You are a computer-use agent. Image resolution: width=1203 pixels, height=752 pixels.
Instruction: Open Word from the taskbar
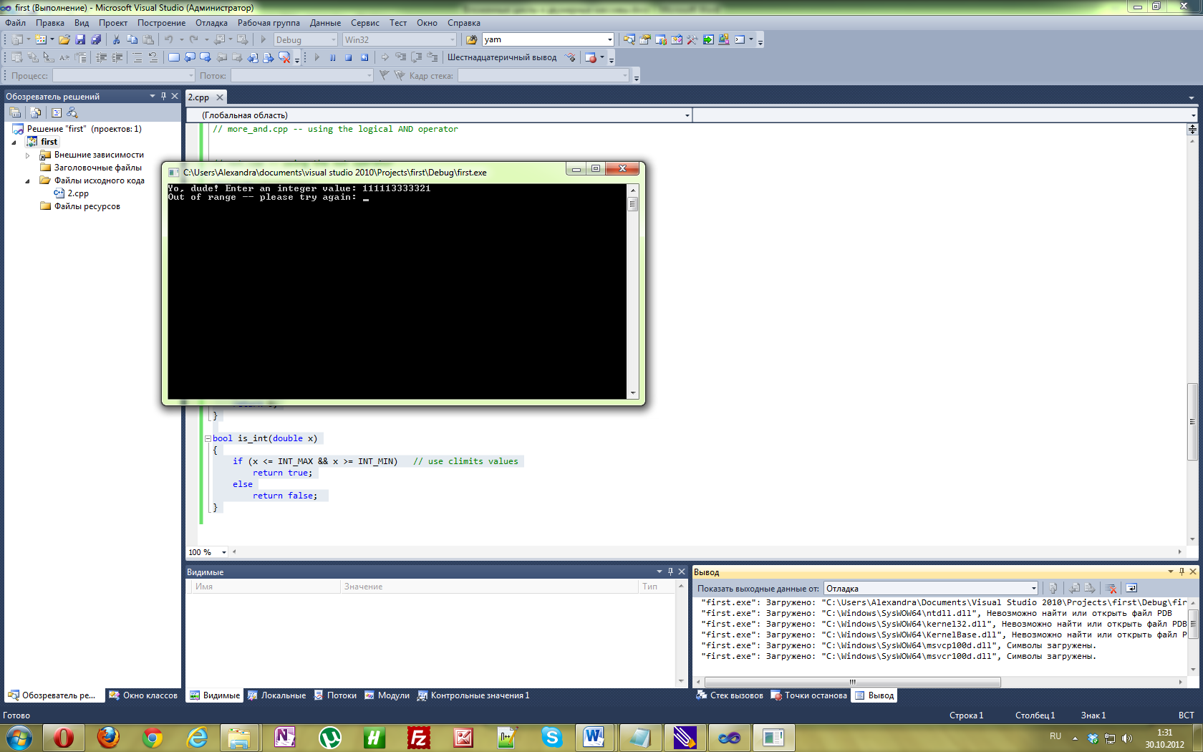pyautogui.click(x=594, y=737)
